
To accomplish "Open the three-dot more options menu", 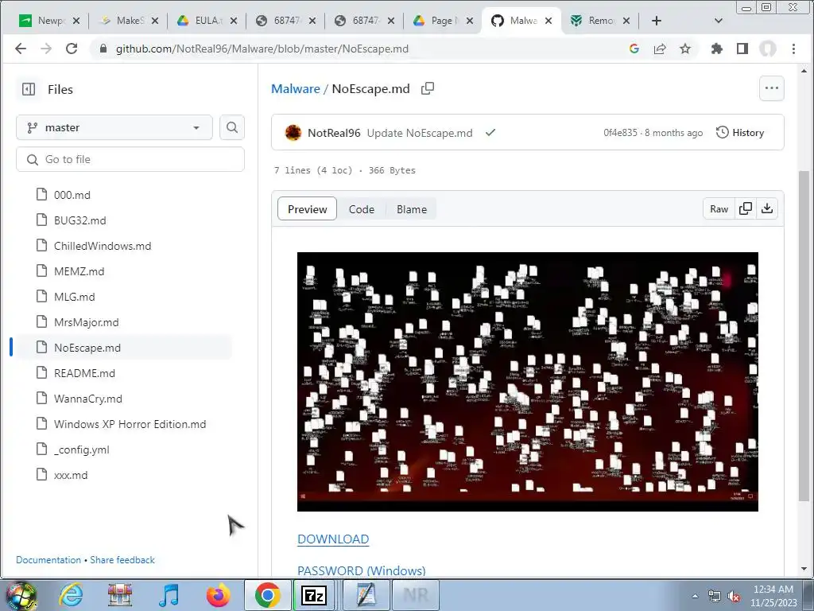I will (x=771, y=88).
